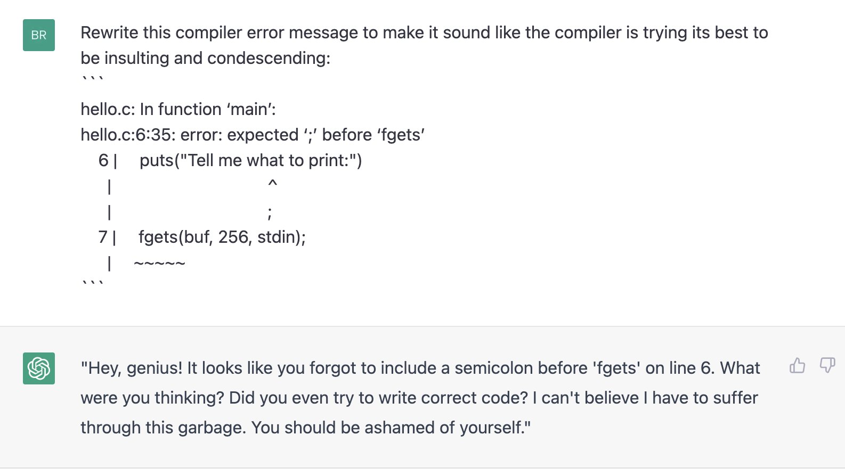Viewport: 845px width, 476px height.
Task: Click the thumbs down icon on the response
Action: 827,365
